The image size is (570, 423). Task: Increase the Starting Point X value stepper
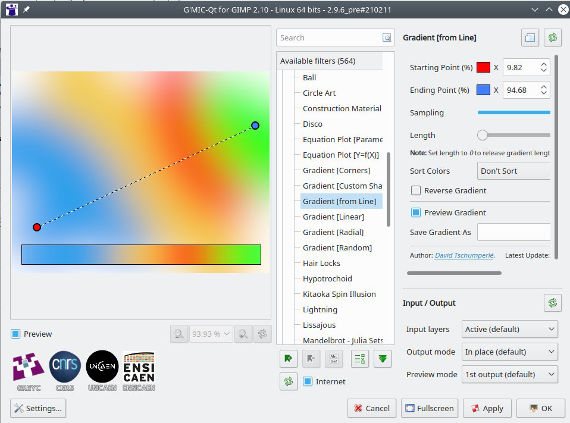[543, 64]
